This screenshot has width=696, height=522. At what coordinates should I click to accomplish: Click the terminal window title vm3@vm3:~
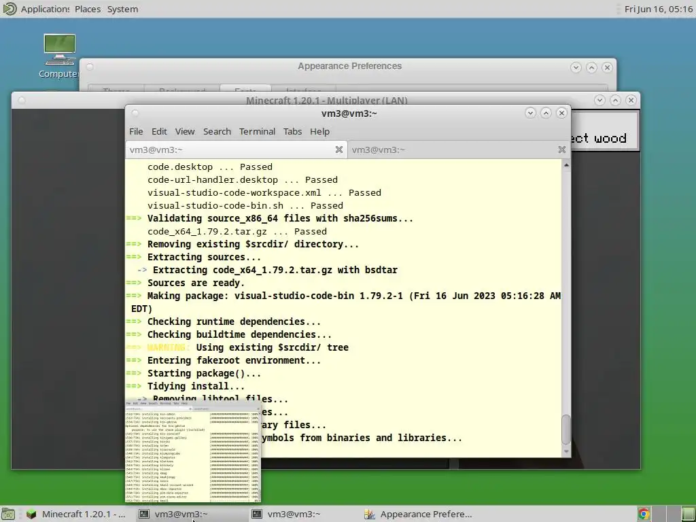(349, 114)
